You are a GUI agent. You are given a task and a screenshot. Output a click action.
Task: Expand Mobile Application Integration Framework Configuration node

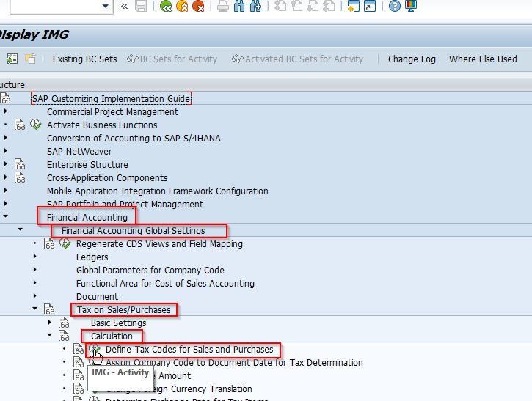pos(5,190)
